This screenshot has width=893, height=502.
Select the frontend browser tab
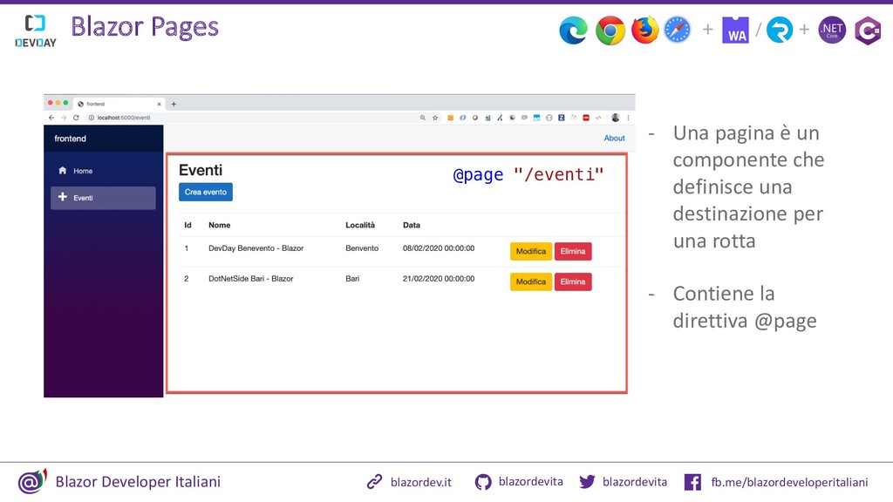click(x=119, y=104)
